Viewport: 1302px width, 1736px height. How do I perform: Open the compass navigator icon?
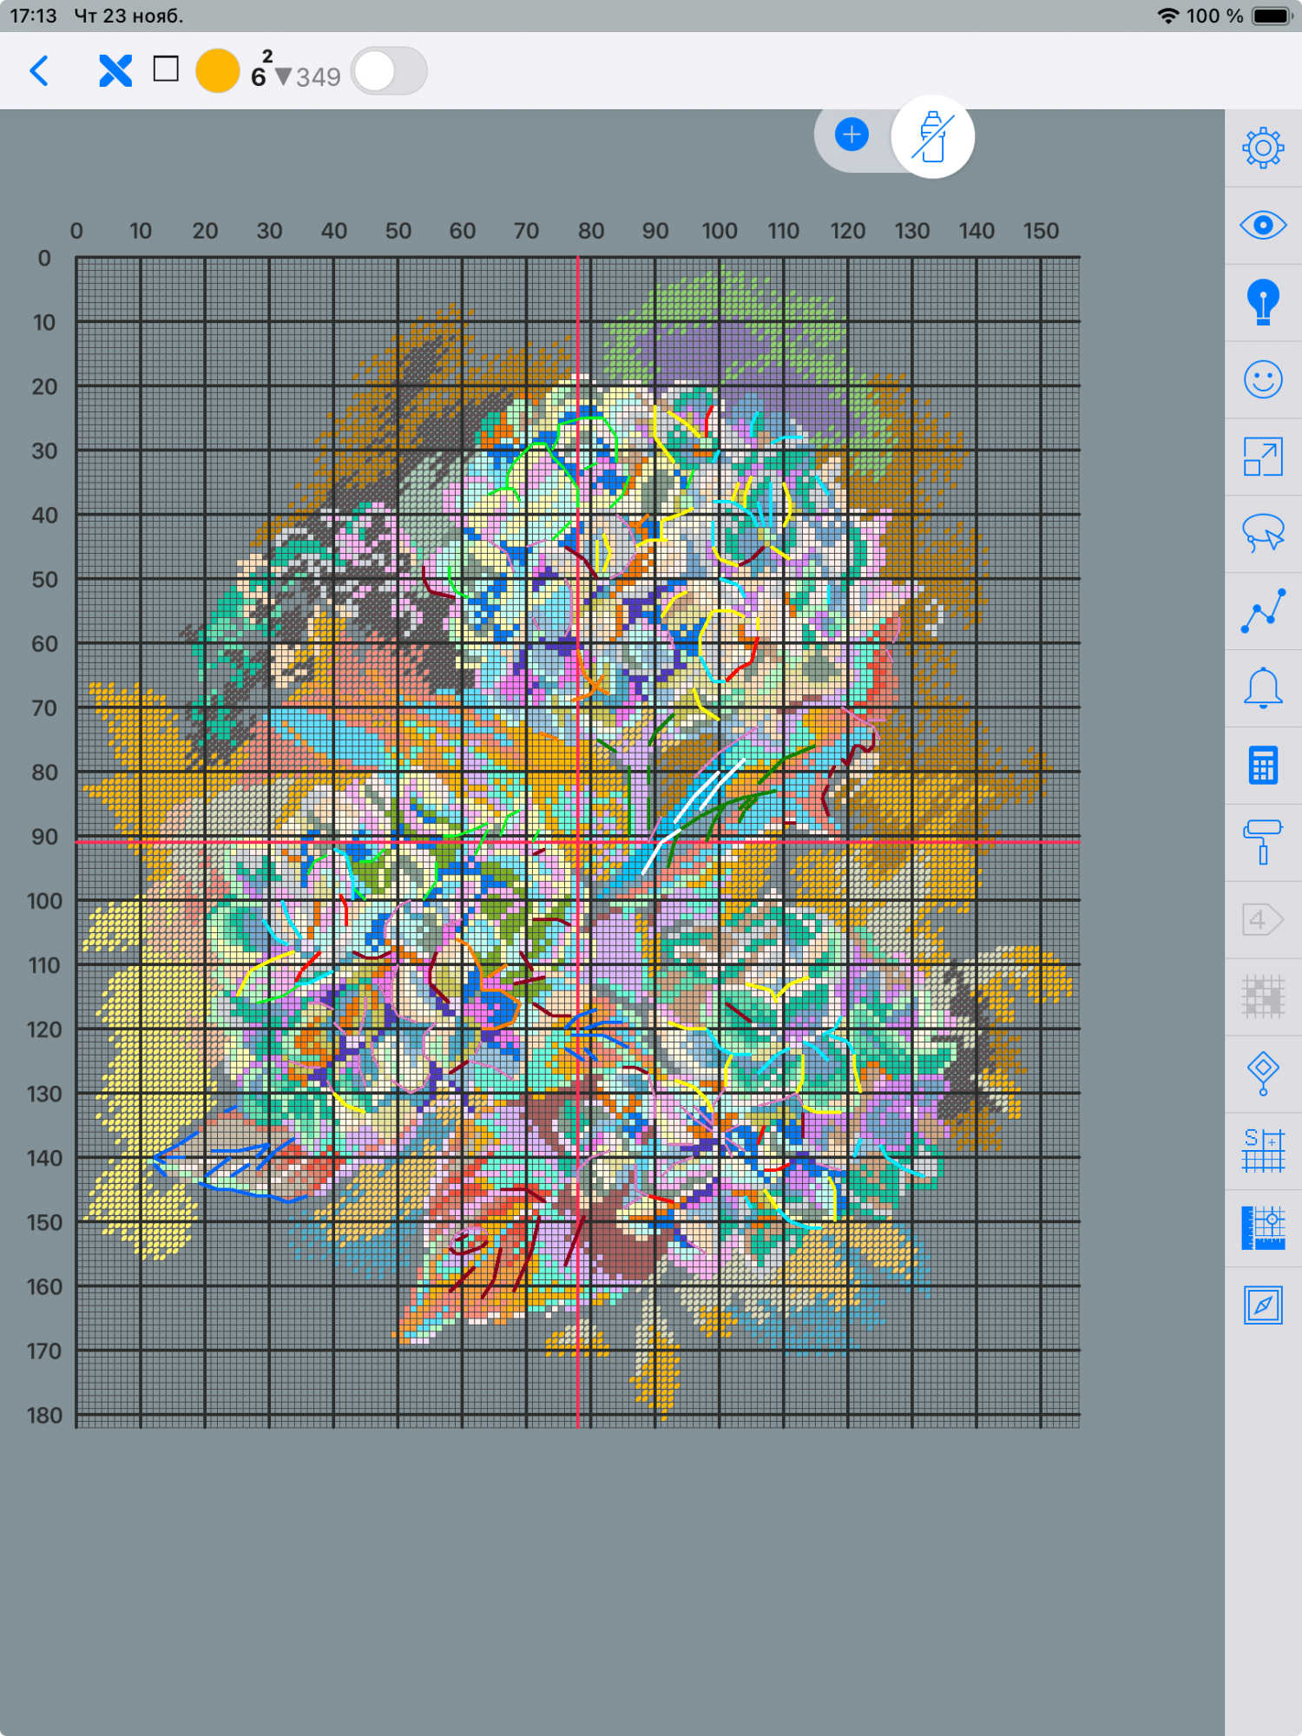point(1262,1305)
